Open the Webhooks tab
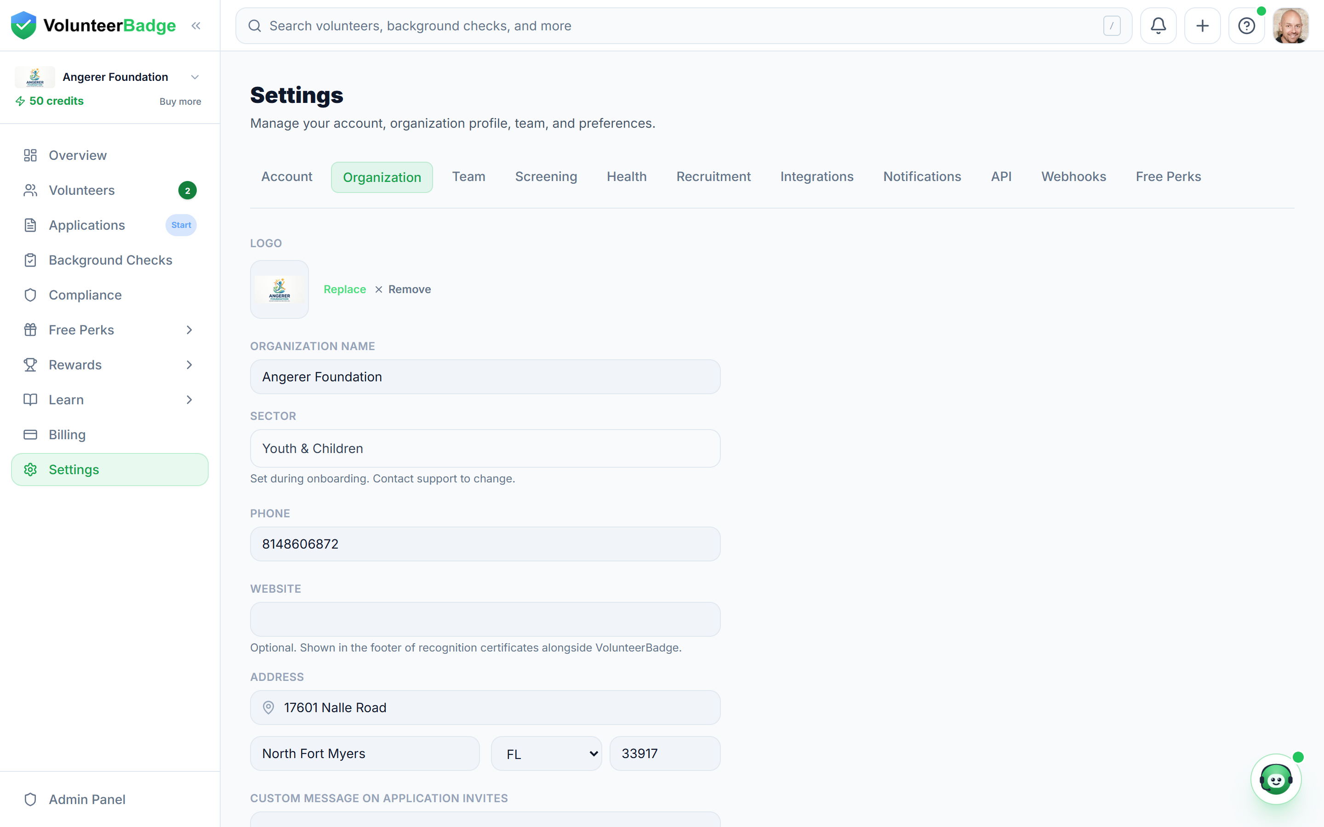The width and height of the screenshot is (1324, 827). point(1073,177)
